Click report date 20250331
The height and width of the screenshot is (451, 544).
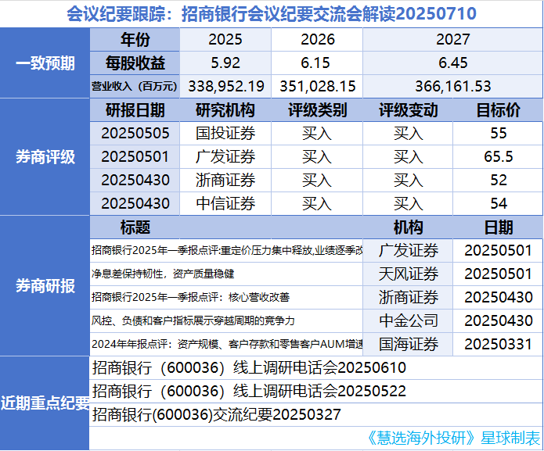498,344
